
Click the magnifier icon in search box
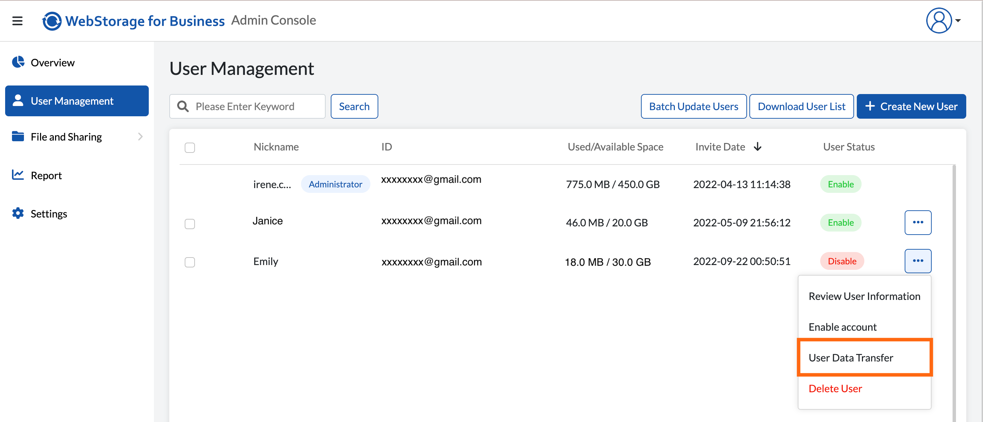click(183, 106)
